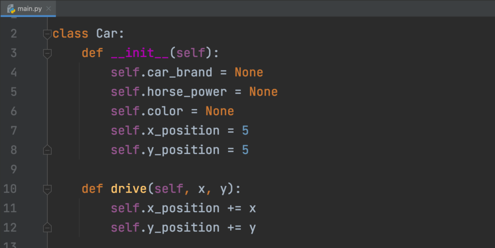This screenshot has height=248, width=495.
Task: Click the def keyword before drive
Action: click(x=92, y=189)
